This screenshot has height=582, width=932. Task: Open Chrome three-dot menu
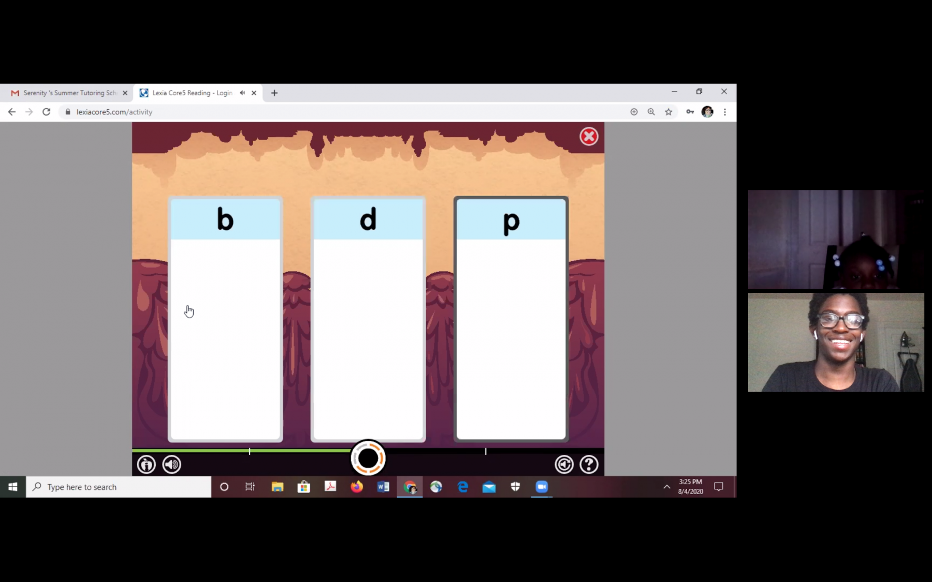tap(725, 112)
